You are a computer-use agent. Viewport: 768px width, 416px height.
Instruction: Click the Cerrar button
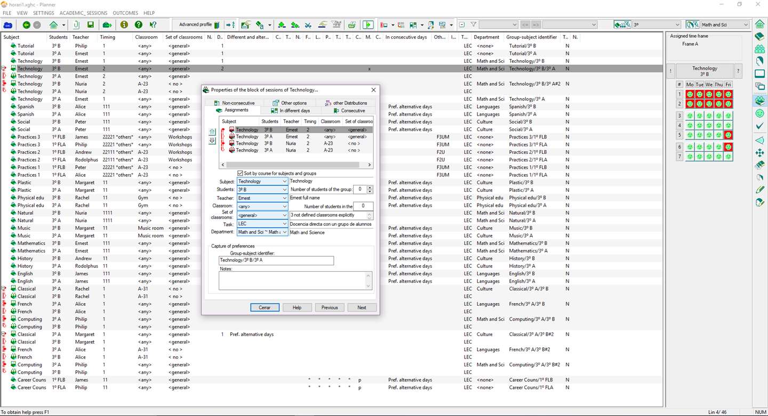point(265,307)
